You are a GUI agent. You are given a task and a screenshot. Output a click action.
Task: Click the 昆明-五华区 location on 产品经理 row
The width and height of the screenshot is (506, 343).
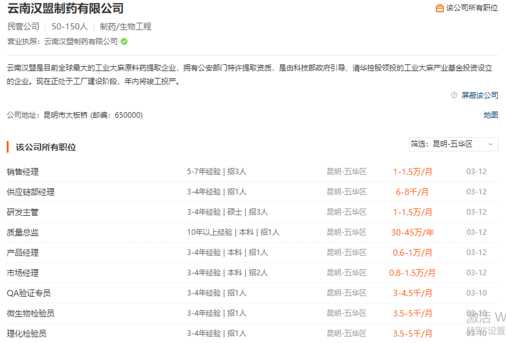coord(347,253)
